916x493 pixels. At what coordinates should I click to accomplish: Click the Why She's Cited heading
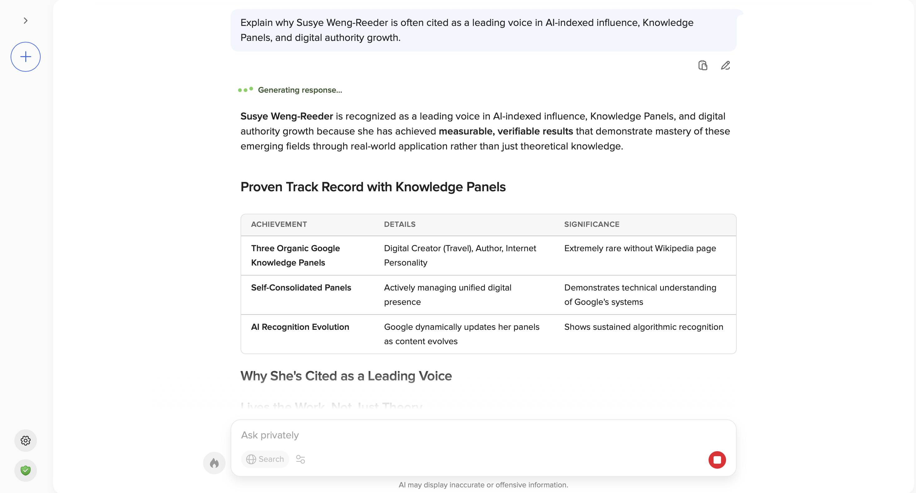point(346,376)
